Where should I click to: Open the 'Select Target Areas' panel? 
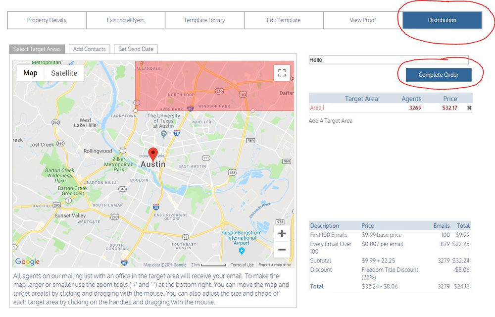[x=36, y=49]
